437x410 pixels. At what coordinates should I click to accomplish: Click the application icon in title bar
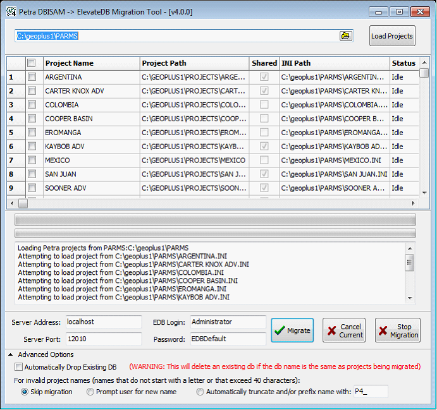pyautogui.click(x=11, y=11)
